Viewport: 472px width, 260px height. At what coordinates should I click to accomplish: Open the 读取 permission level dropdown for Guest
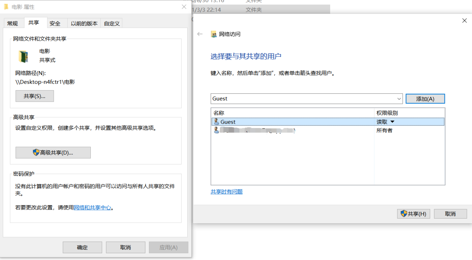pos(392,122)
